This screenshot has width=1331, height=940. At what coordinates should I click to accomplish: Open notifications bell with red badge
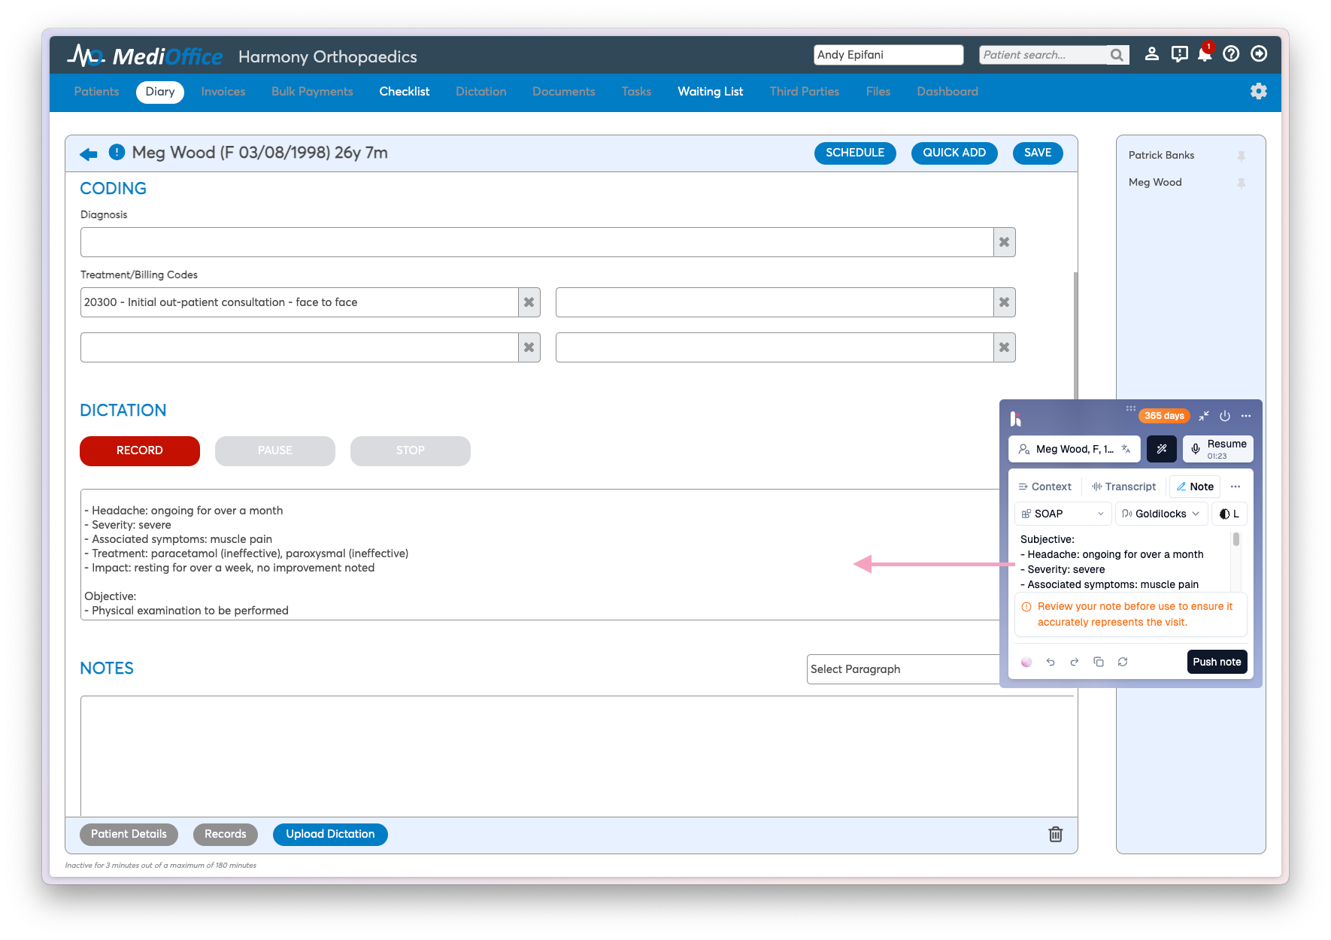coord(1205,54)
